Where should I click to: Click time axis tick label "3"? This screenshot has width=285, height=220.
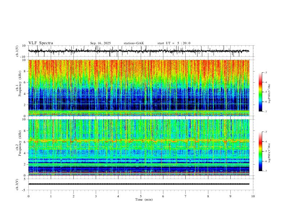click(x=96, y=196)
